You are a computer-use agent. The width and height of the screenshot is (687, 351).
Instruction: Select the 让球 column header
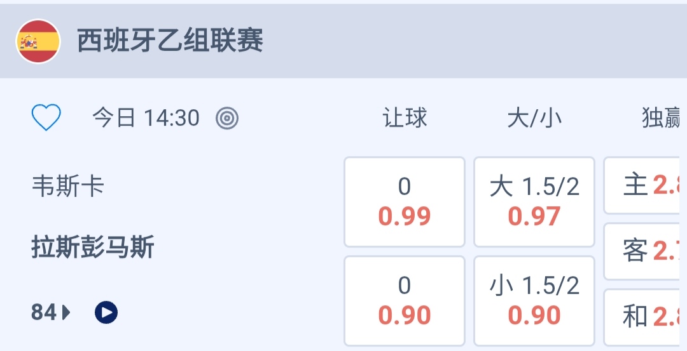click(x=405, y=118)
